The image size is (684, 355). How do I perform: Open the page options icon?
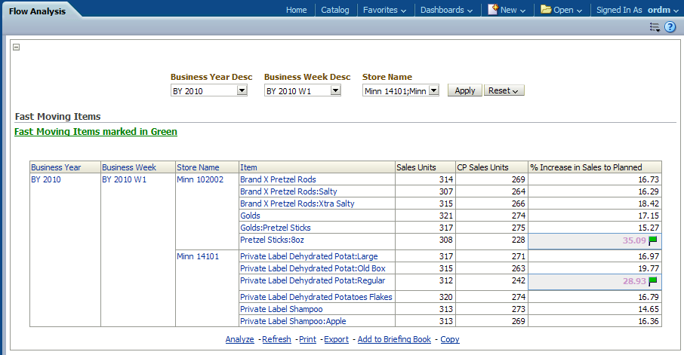pos(655,27)
